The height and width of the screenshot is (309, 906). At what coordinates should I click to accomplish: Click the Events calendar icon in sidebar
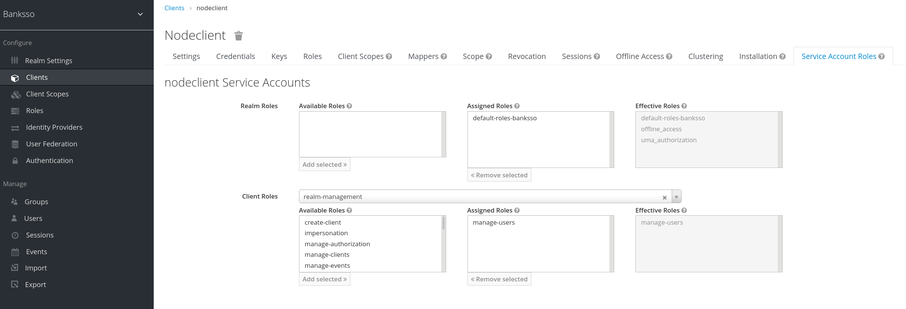pyautogui.click(x=15, y=252)
